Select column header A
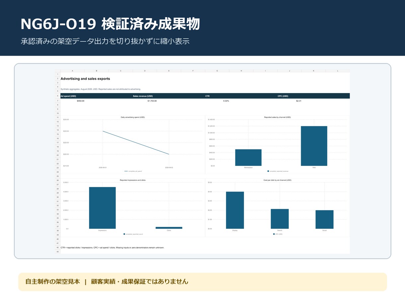This screenshot has height=303, width=405. (x=72, y=71)
